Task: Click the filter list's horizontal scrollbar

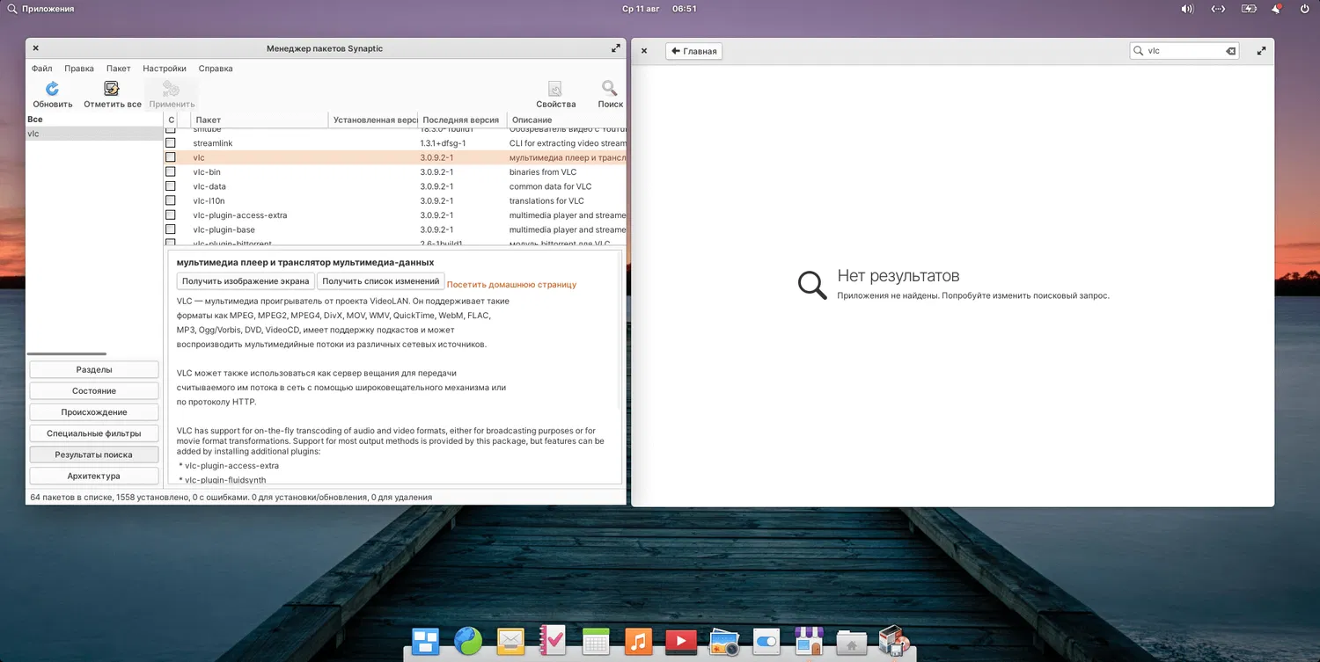Action: point(67,354)
